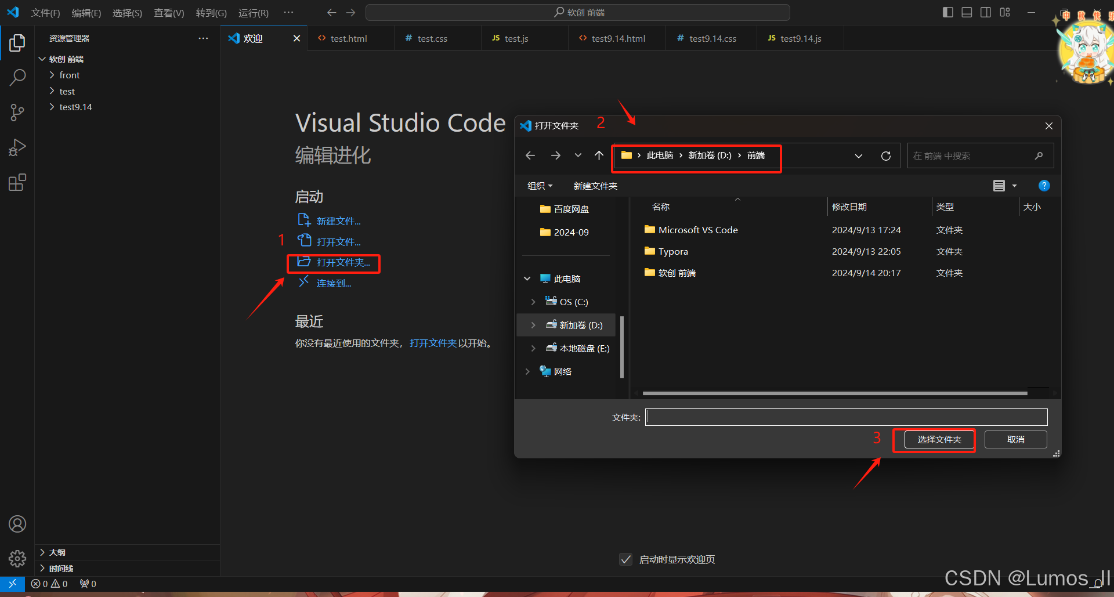
Task: Open view options dropdown arrow in dialog
Action: [1015, 186]
